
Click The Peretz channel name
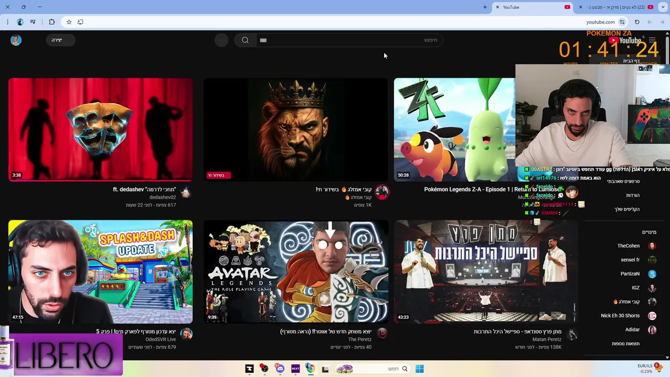click(360, 339)
